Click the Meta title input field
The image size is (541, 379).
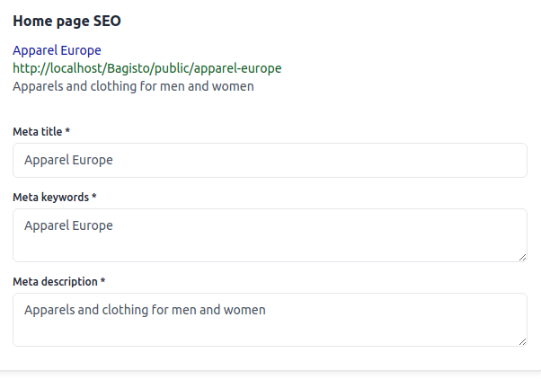pyautogui.click(x=270, y=160)
